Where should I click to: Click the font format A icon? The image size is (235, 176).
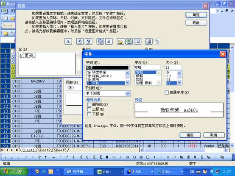tap(68, 41)
